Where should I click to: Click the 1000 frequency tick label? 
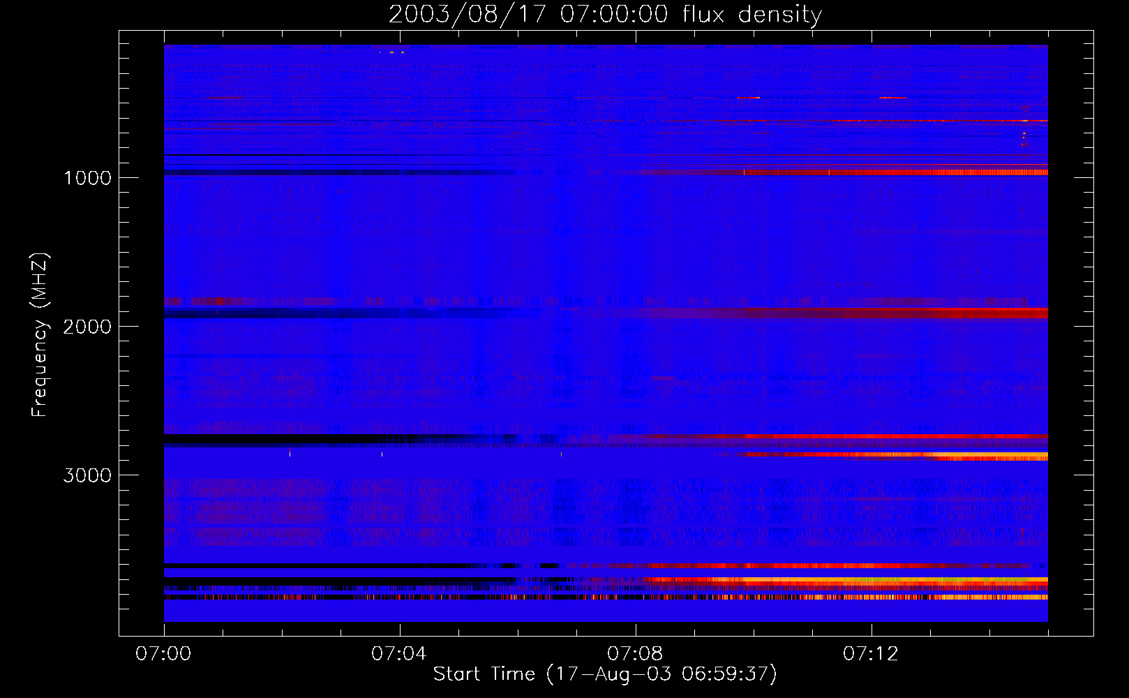click(x=87, y=178)
